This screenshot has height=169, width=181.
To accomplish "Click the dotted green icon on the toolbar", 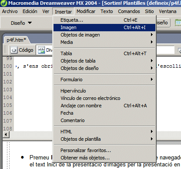I will (x=178, y=23).
